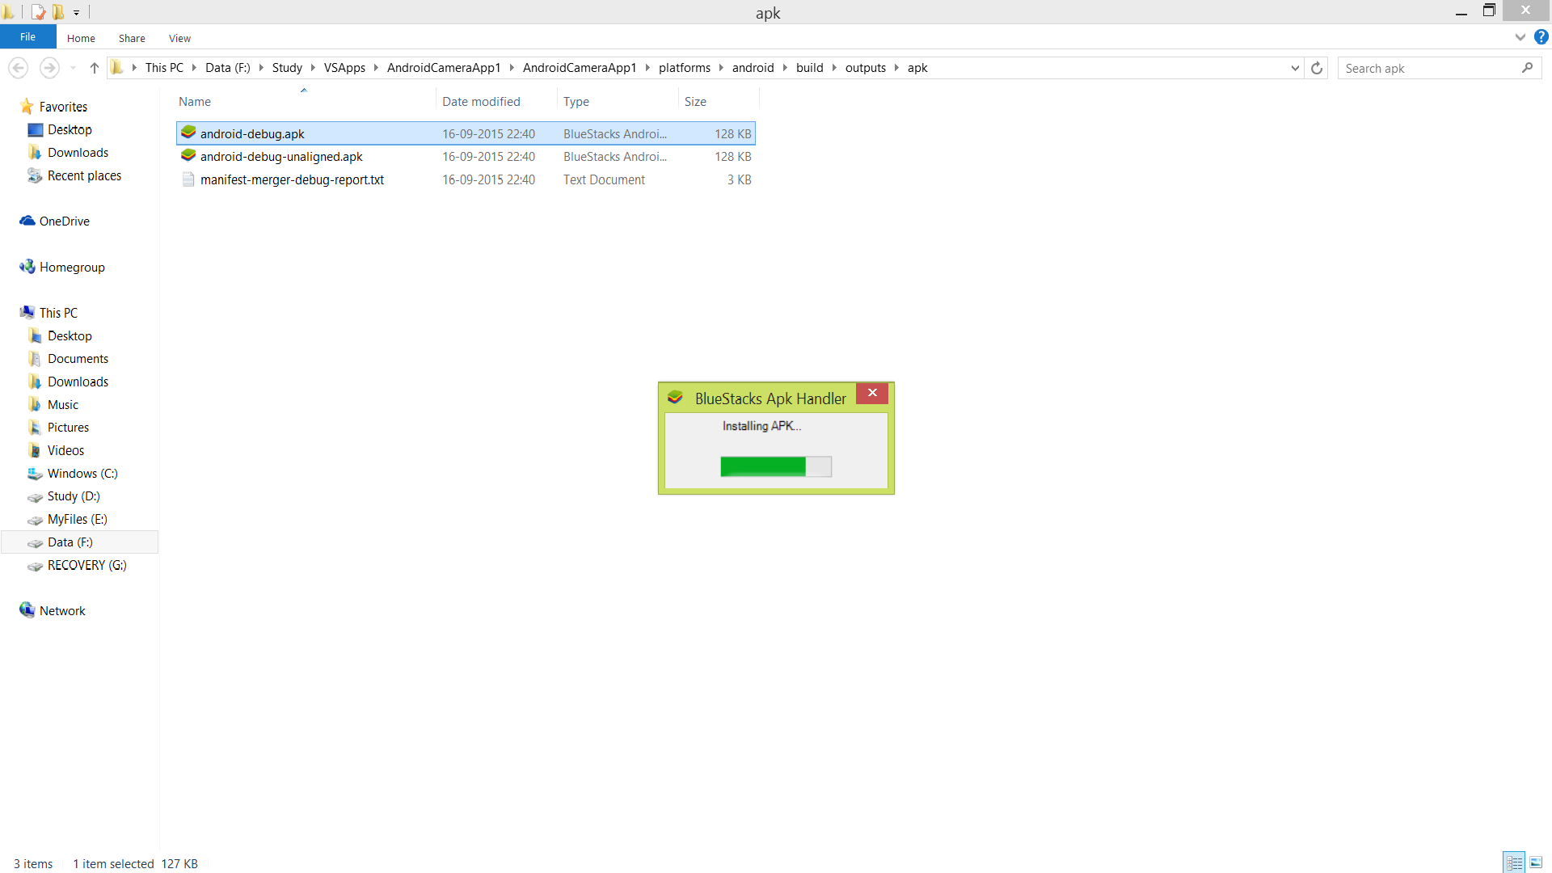The height and width of the screenshot is (873, 1552).
Task: Open Desktop under Favorites
Action: pos(70,129)
